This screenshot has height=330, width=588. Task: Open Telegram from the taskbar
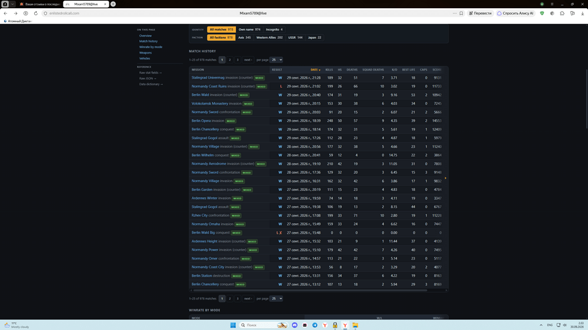[x=315, y=325]
